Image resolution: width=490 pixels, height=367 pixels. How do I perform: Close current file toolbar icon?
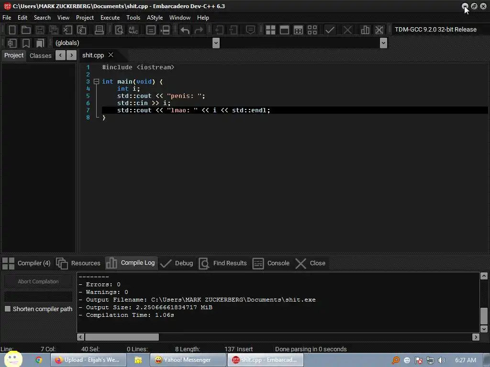(x=67, y=30)
